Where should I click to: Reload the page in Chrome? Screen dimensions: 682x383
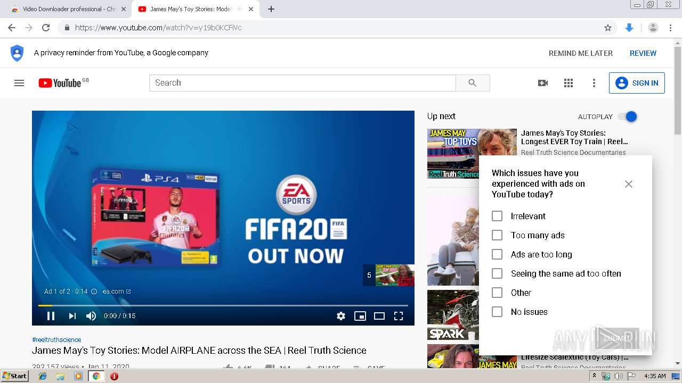pos(46,28)
